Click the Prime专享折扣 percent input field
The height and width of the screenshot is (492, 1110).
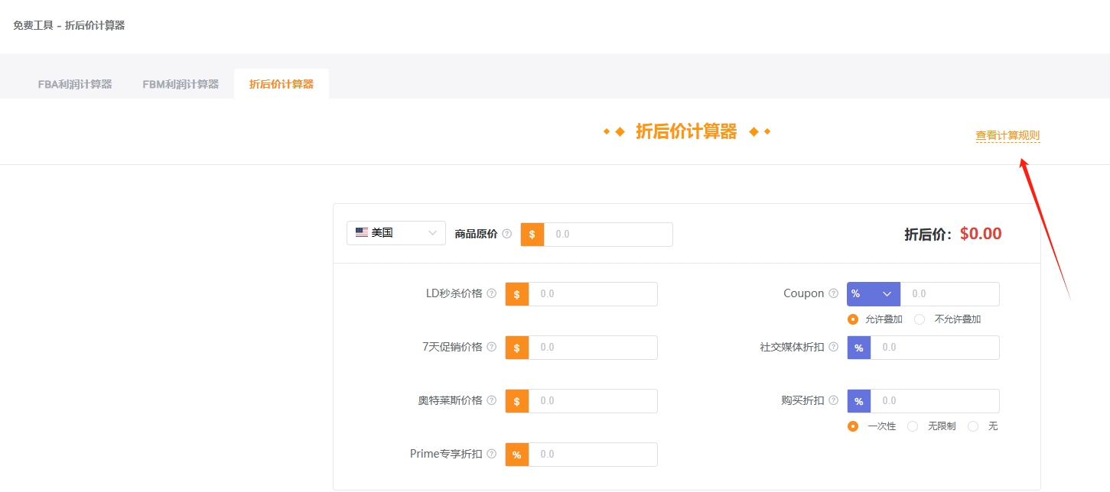(x=593, y=455)
